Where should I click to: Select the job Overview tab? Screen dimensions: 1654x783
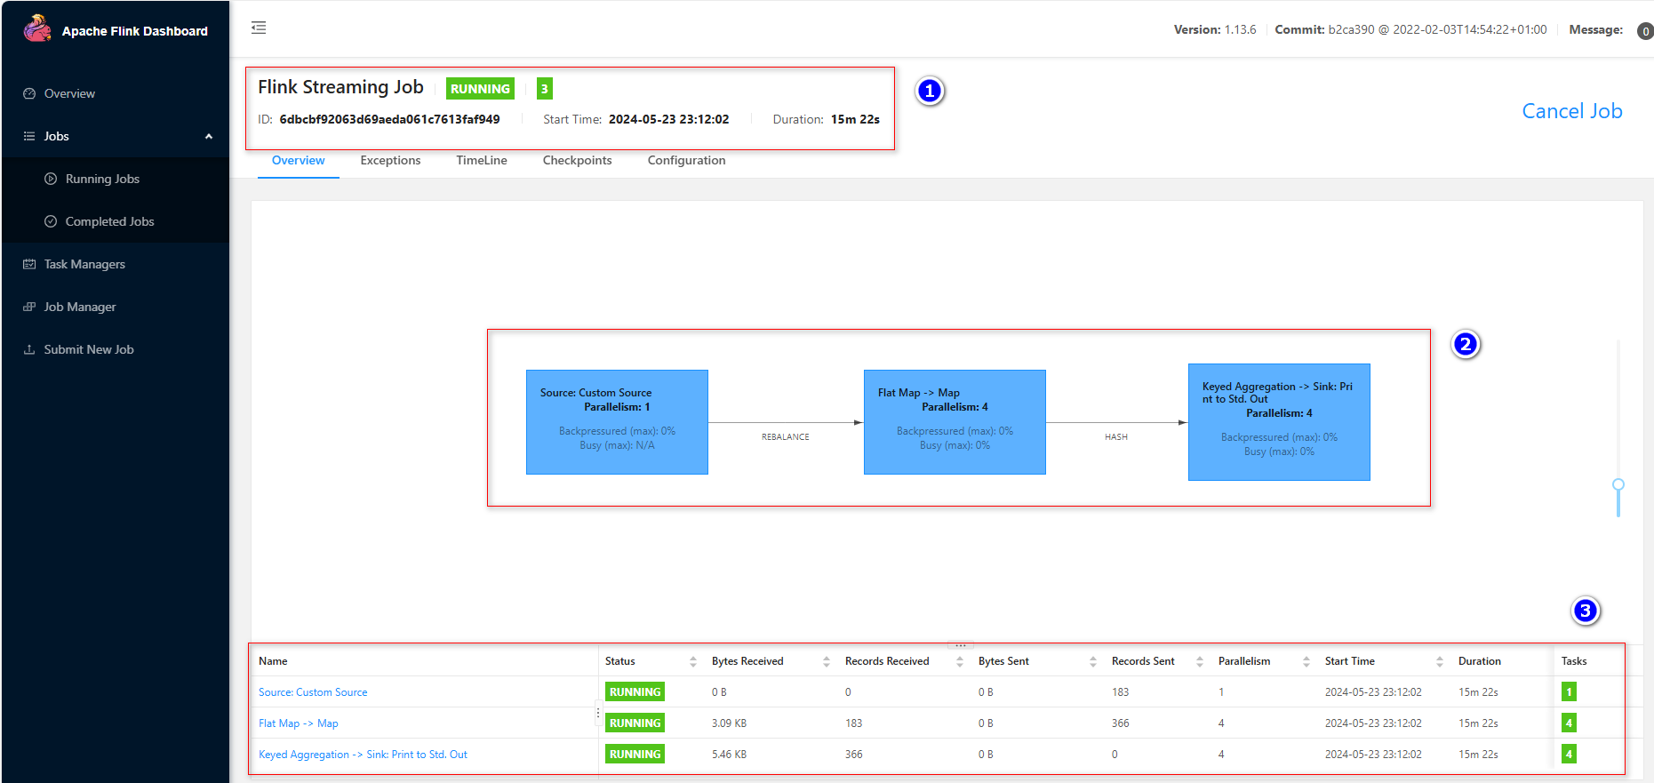click(x=298, y=160)
